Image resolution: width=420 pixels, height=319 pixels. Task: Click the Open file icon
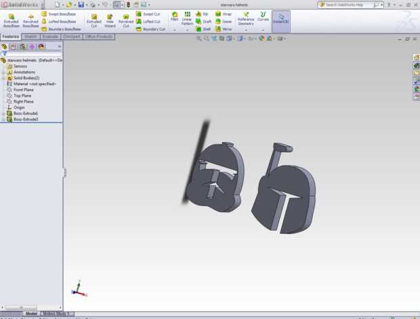click(x=69, y=5)
